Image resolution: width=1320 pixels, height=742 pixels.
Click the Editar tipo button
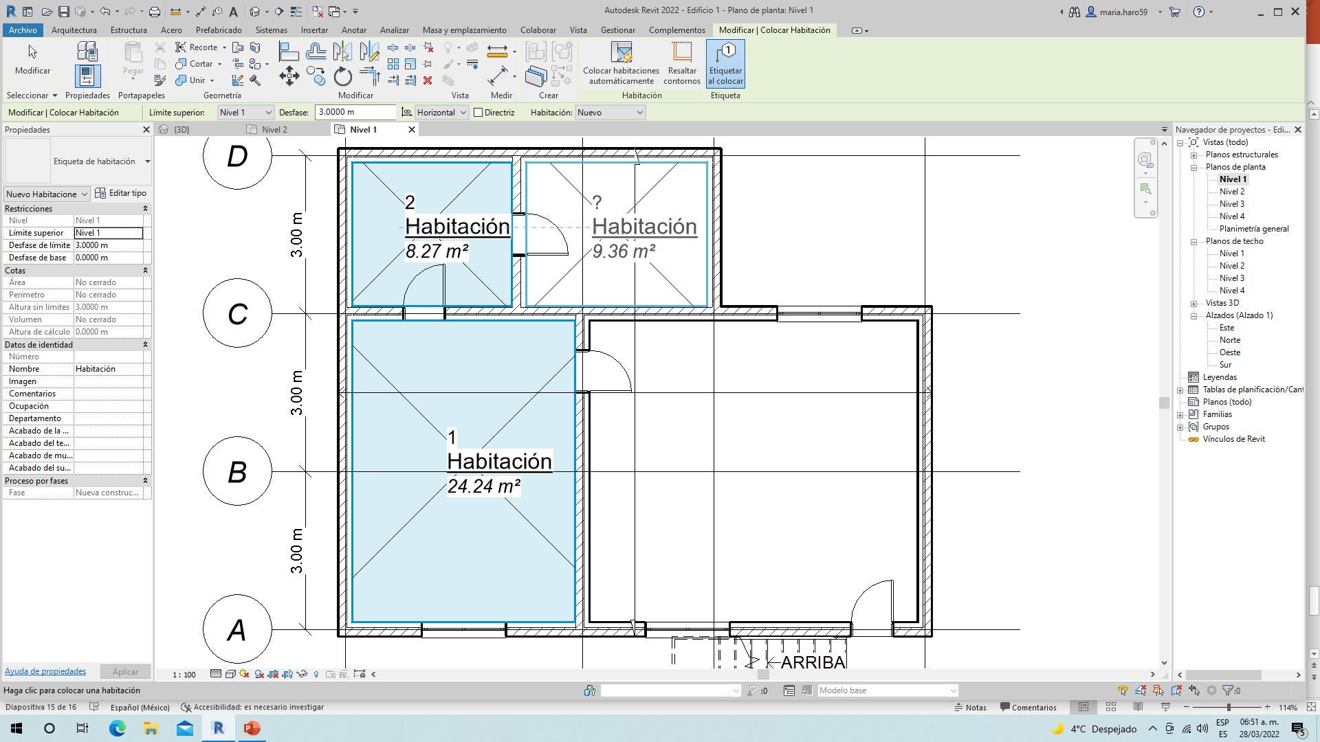121,193
